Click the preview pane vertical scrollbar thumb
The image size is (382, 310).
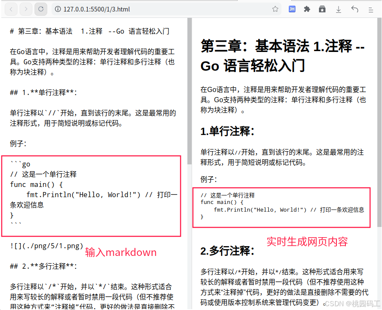point(379,123)
